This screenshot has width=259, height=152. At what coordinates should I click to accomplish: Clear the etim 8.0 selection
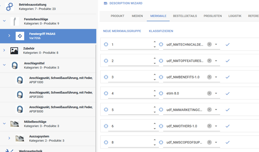coord(209,93)
